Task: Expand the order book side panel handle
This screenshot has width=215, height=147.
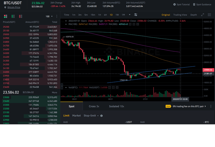Action: 62,86
